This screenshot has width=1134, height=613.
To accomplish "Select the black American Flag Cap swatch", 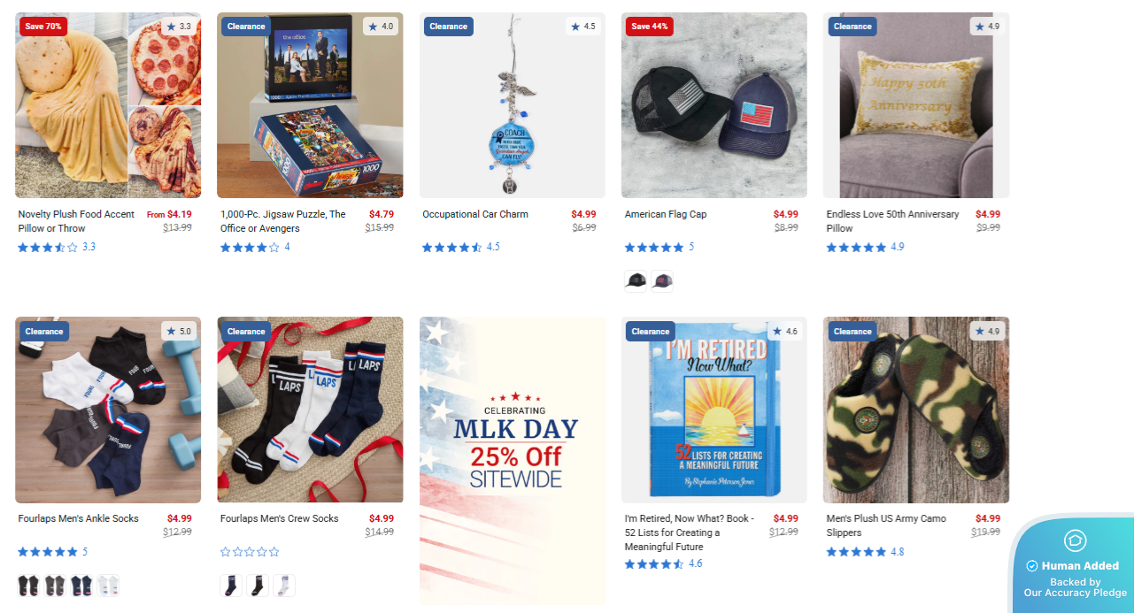I will (636, 281).
